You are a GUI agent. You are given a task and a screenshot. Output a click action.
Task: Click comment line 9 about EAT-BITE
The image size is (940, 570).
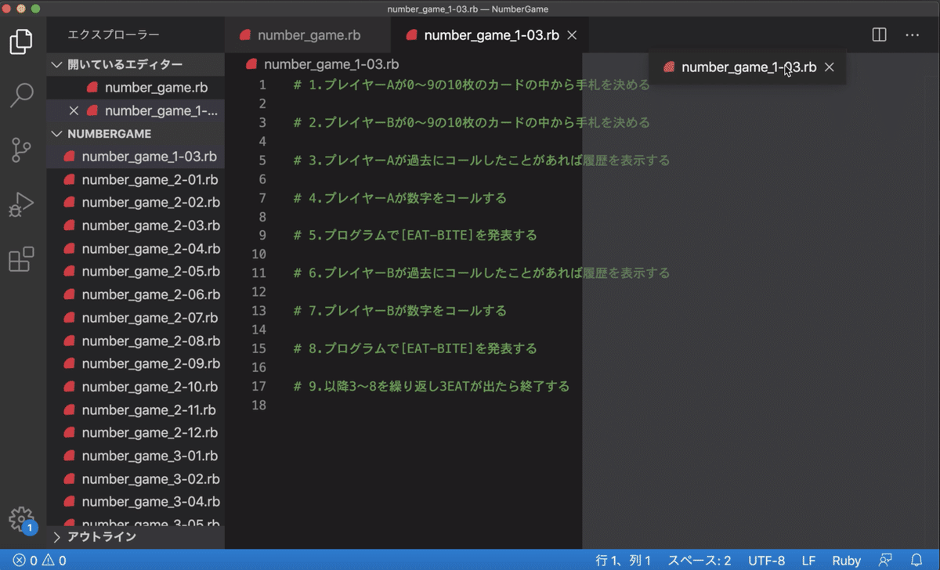[x=415, y=236]
